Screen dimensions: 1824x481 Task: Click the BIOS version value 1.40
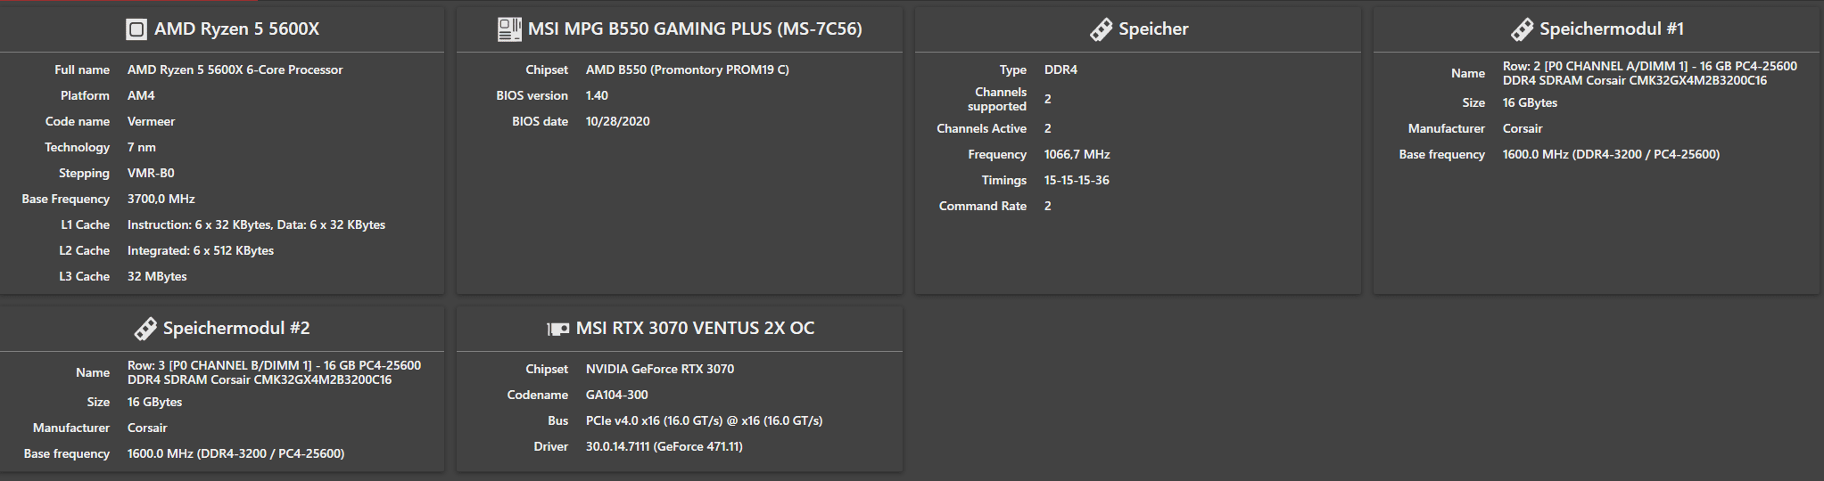597,95
